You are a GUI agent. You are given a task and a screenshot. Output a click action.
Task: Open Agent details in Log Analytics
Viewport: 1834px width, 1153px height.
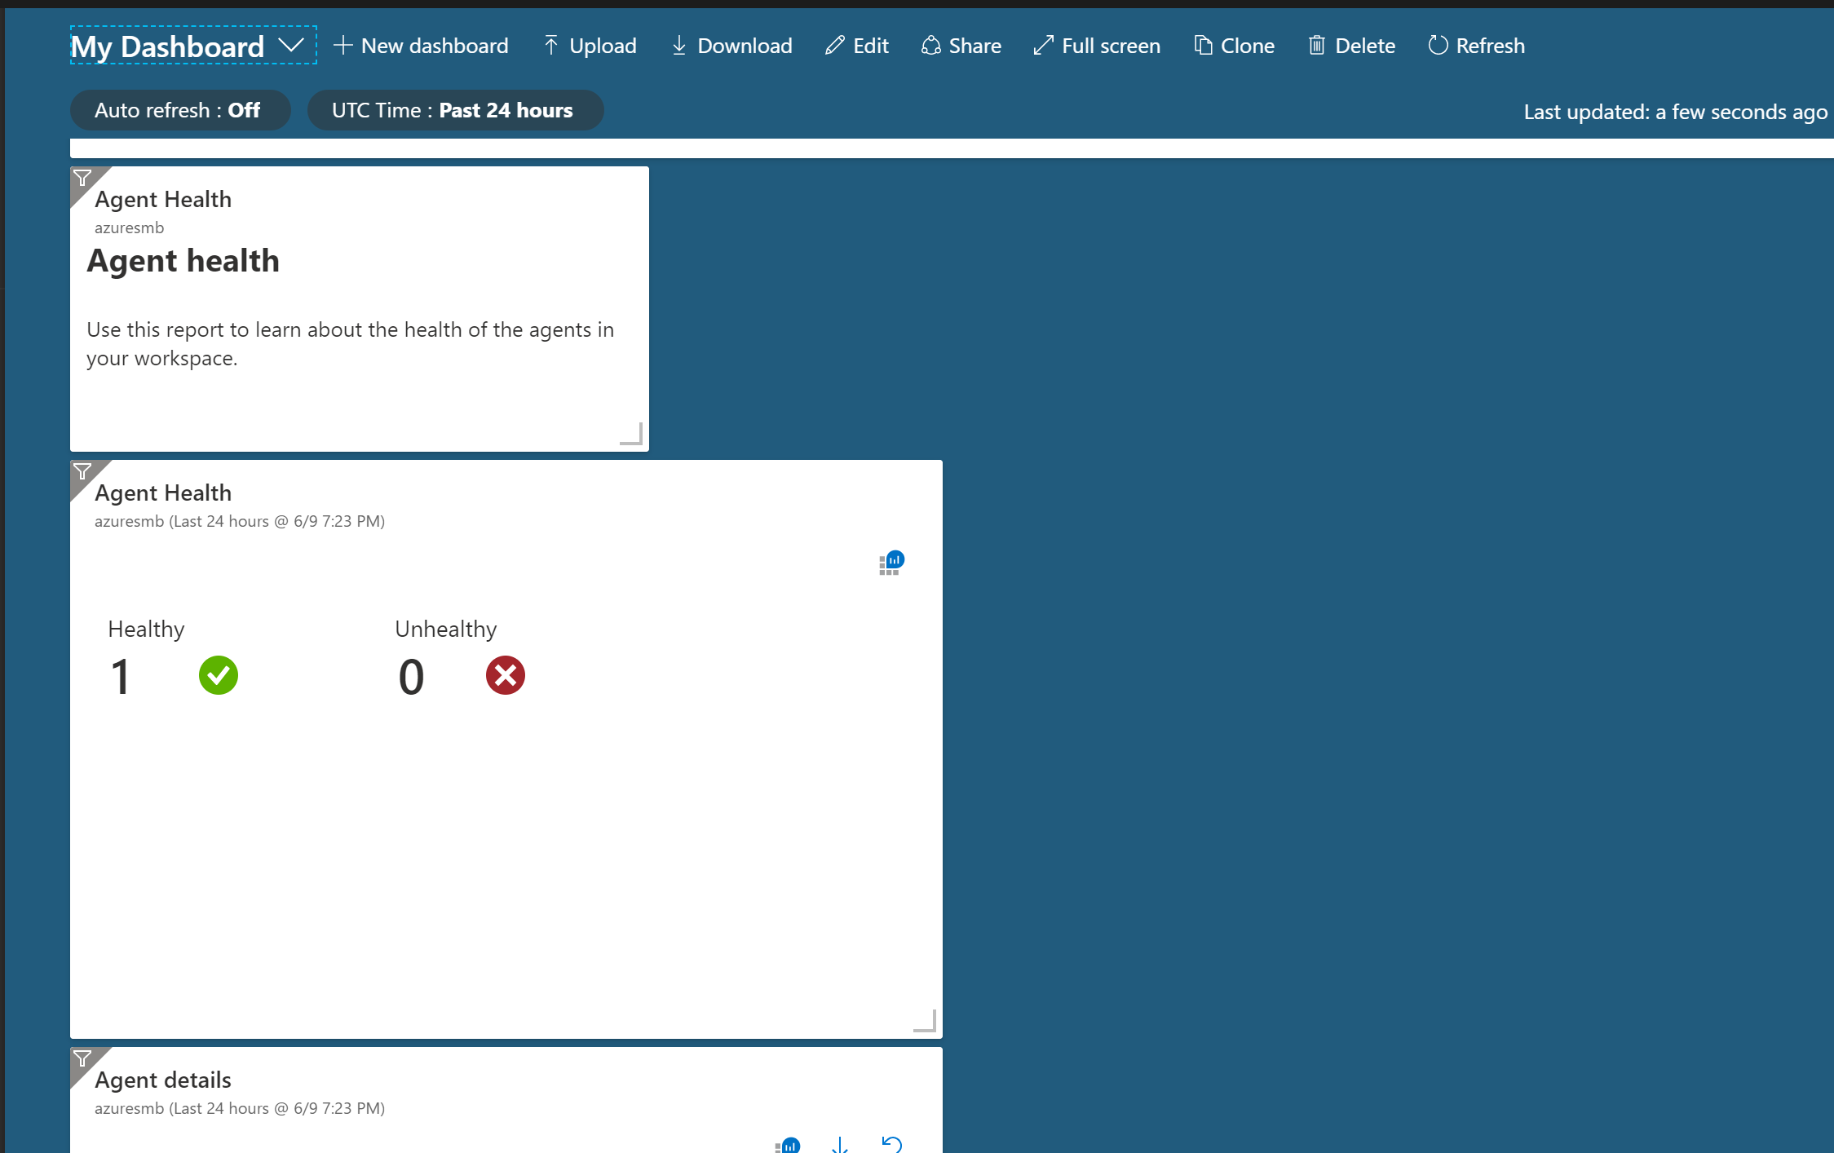coord(787,1145)
